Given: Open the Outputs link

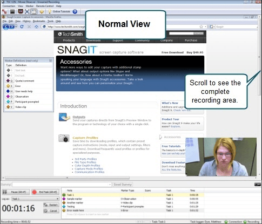Looking at the screenshot, I should [x=79, y=117].
